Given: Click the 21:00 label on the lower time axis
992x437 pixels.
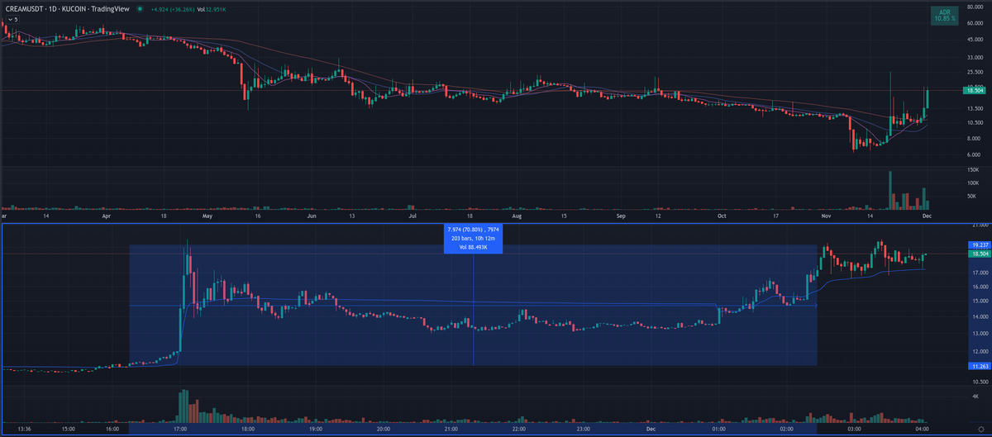Looking at the screenshot, I should click(x=451, y=430).
